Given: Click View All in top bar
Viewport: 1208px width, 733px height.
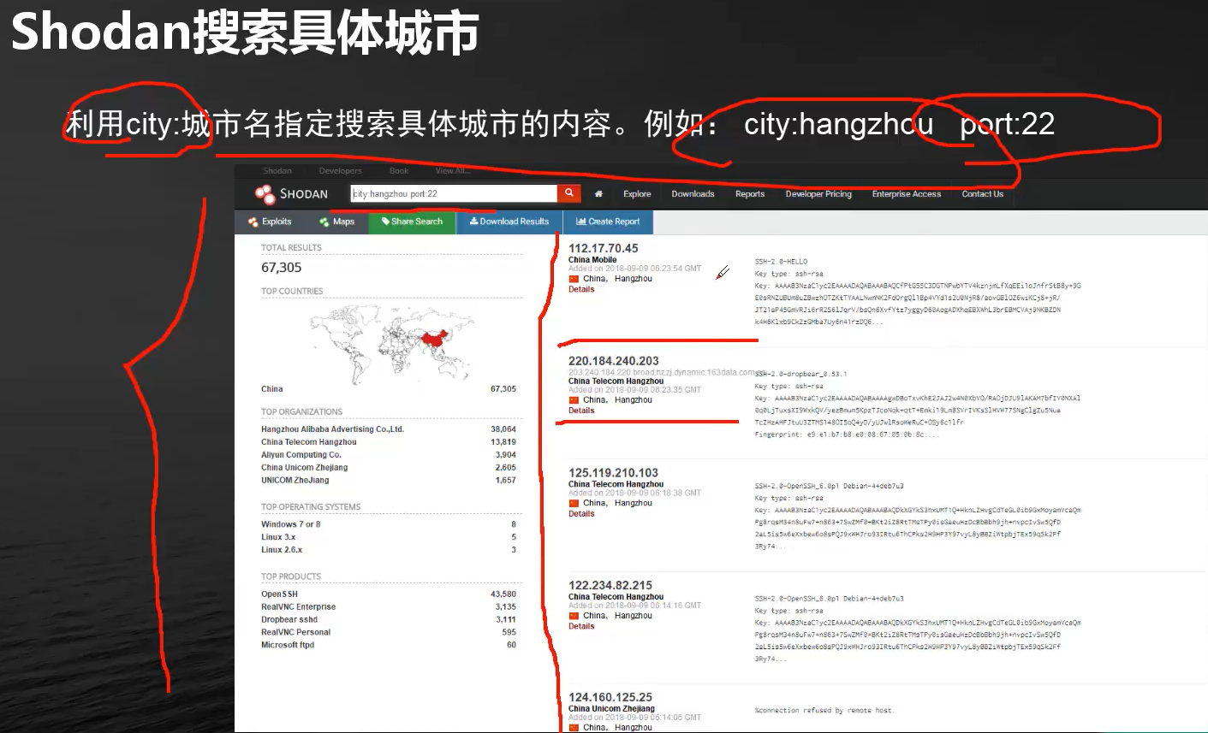Looking at the screenshot, I should click(x=453, y=171).
